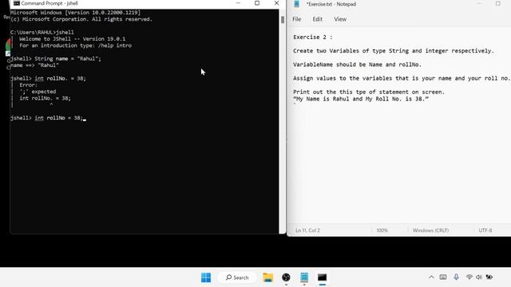Open File Explorer from taskbar

[268, 277]
